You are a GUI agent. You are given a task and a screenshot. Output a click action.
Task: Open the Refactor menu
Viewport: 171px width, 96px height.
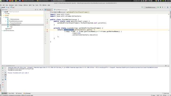[26, 5]
